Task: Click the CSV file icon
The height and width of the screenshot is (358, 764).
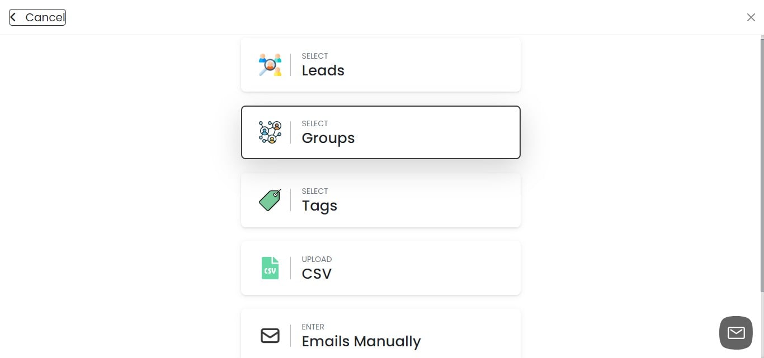Action: click(x=270, y=268)
